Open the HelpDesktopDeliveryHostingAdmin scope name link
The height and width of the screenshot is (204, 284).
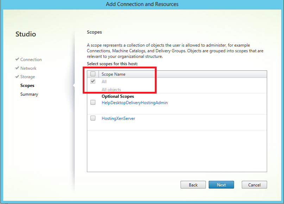tap(134, 103)
